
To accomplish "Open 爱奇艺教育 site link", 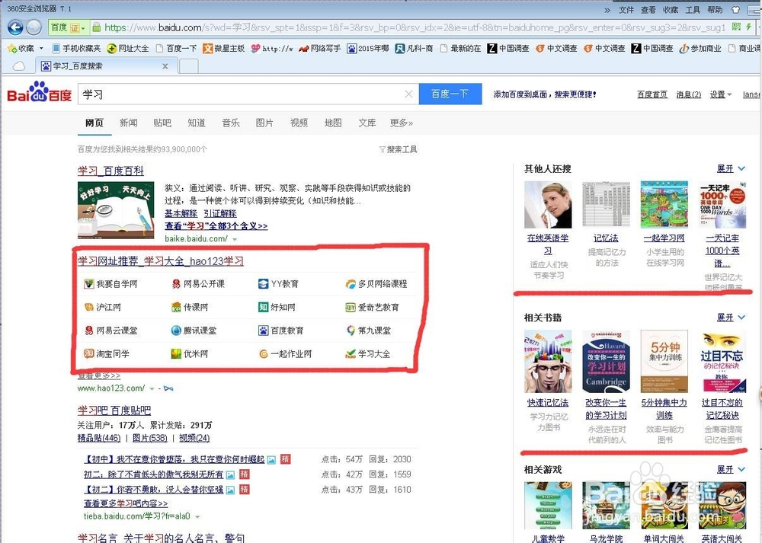I will pos(373,307).
